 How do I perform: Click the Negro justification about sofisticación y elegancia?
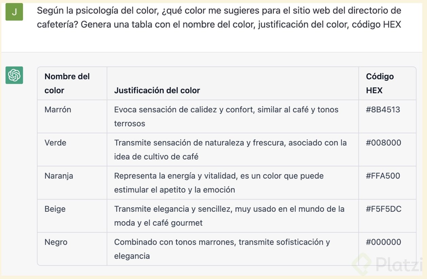tap(222, 249)
